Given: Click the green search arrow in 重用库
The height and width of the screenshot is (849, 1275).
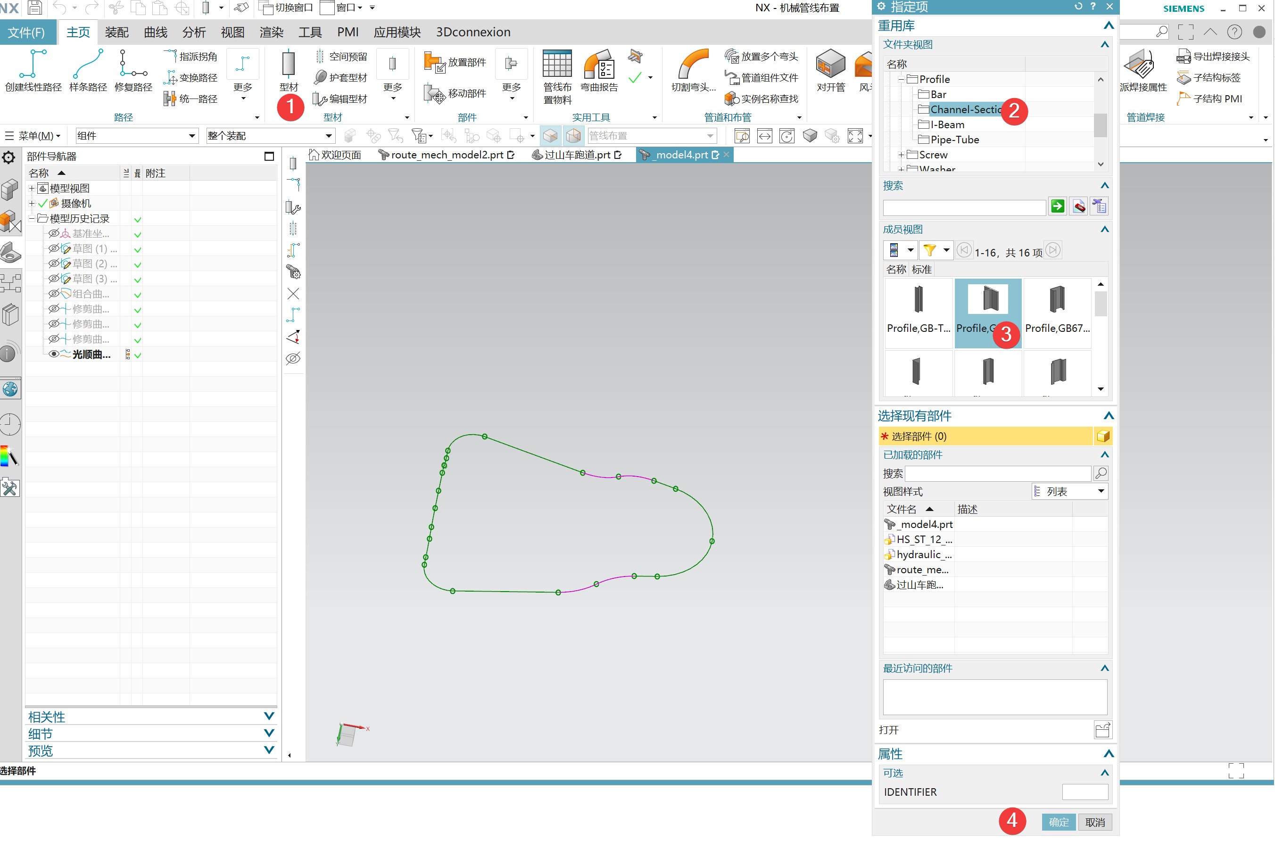Looking at the screenshot, I should pyautogui.click(x=1057, y=206).
